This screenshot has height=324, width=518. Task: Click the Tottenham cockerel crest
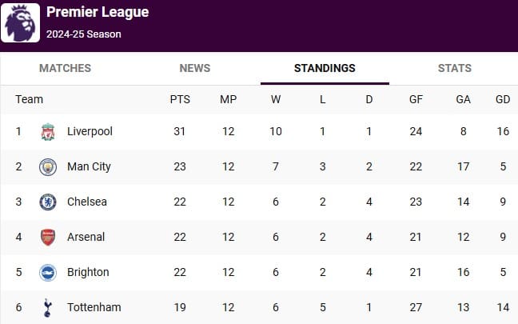tap(48, 308)
